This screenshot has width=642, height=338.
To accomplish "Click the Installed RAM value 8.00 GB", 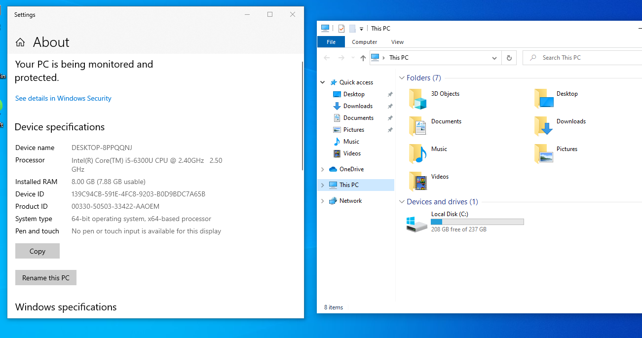I will [109, 182].
